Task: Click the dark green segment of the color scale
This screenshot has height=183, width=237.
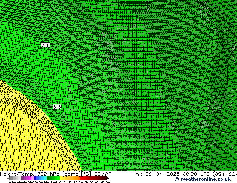Action: (48, 178)
